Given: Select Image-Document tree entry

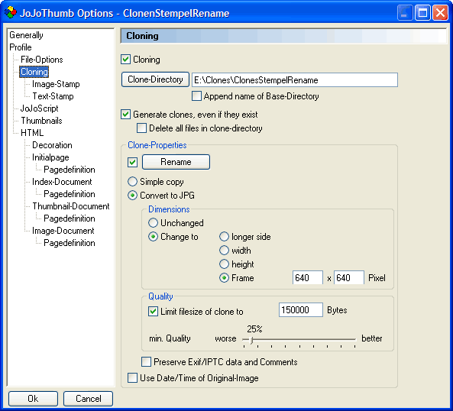Looking at the screenshot, I should tap(63, 231).
